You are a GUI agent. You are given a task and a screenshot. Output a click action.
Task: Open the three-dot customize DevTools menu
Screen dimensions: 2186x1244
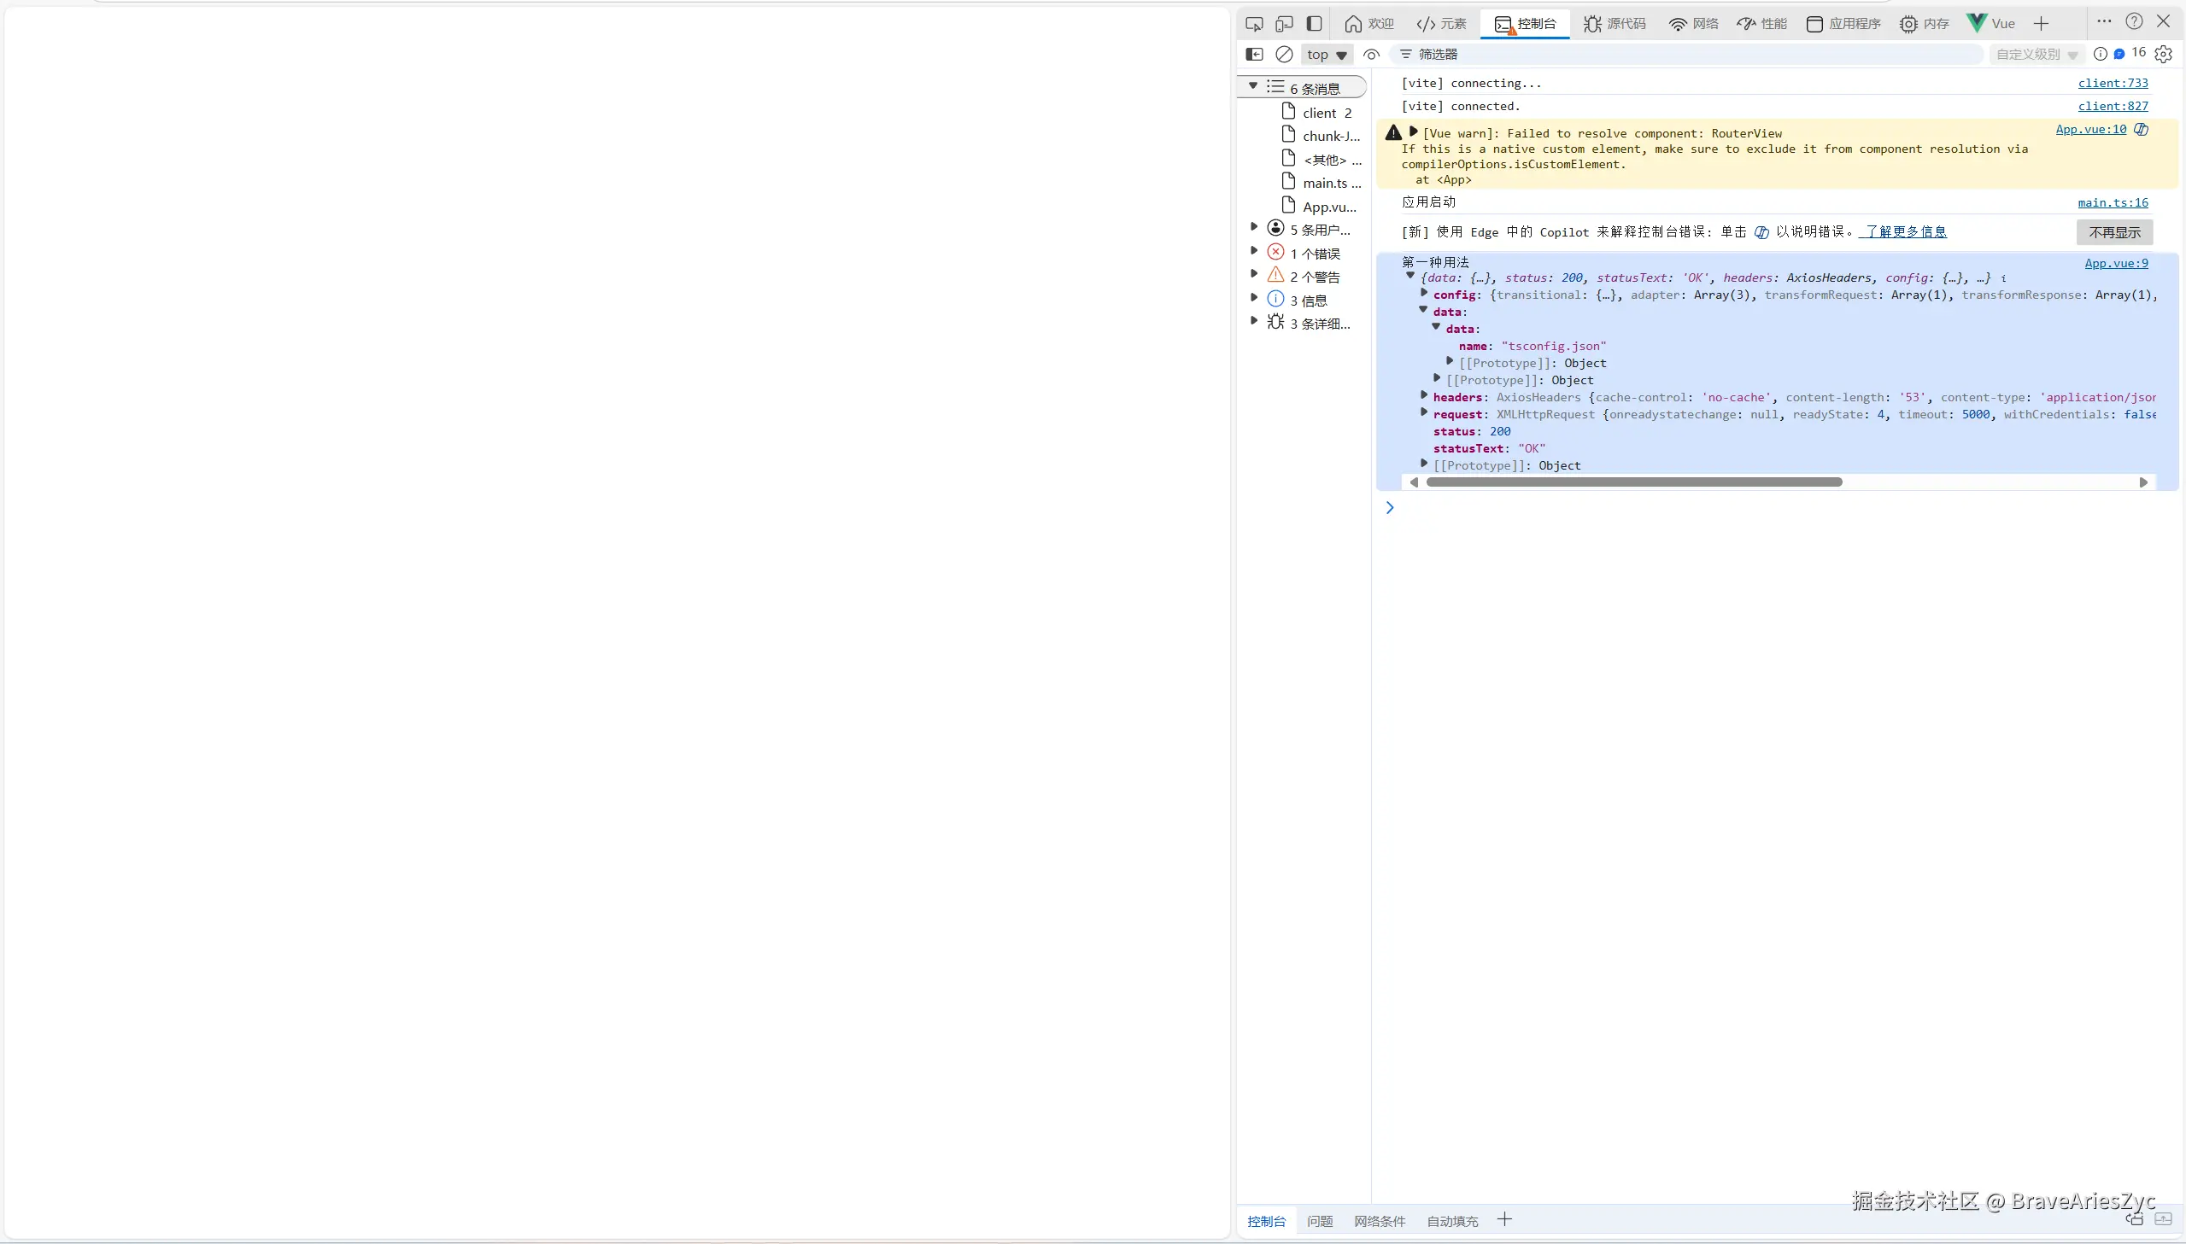[2104, 21]
